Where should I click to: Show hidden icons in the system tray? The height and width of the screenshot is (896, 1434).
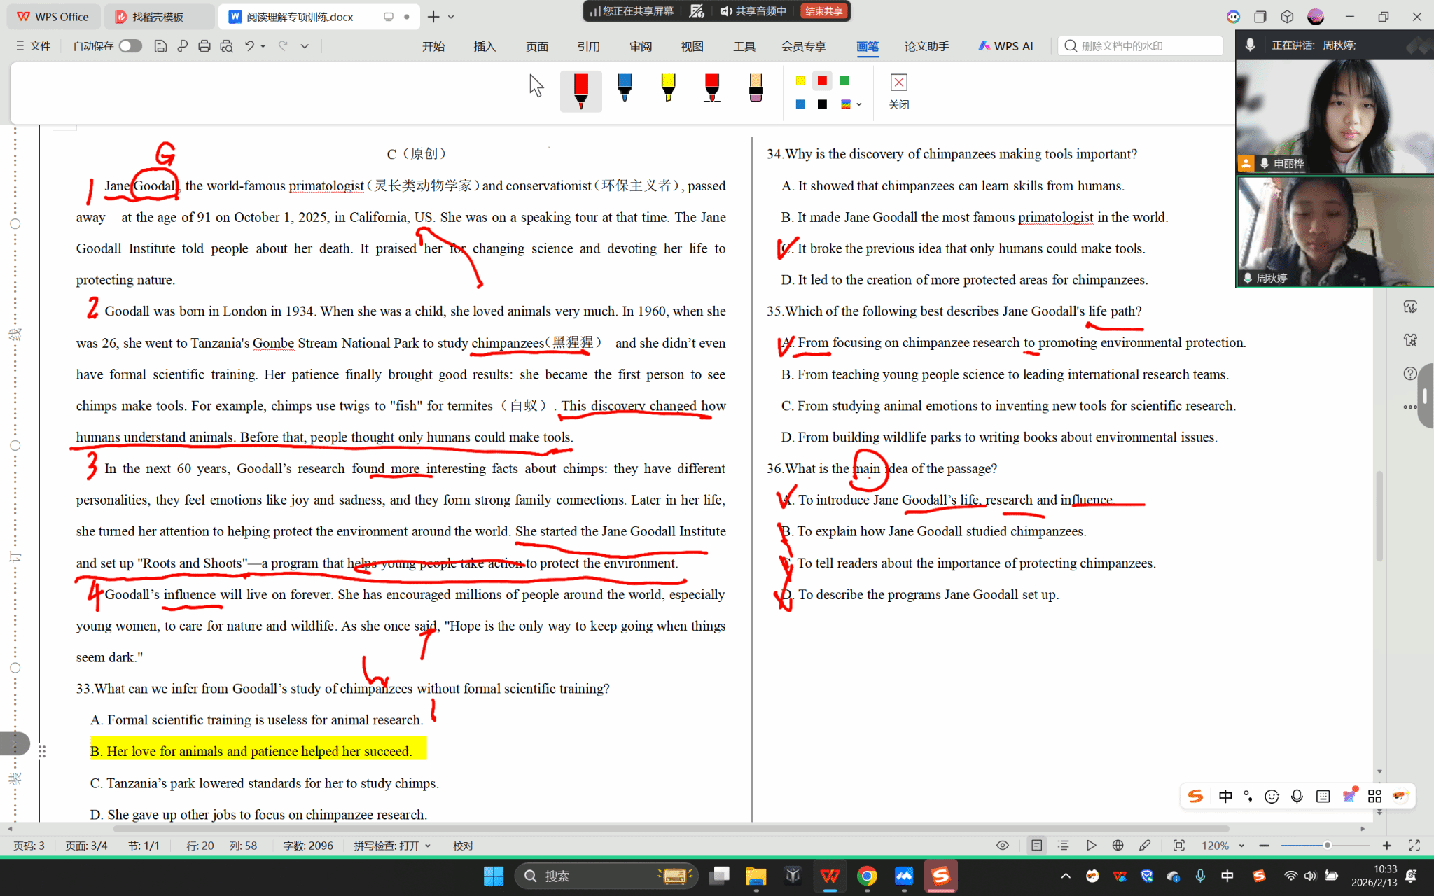click(x=1066, y=876)
